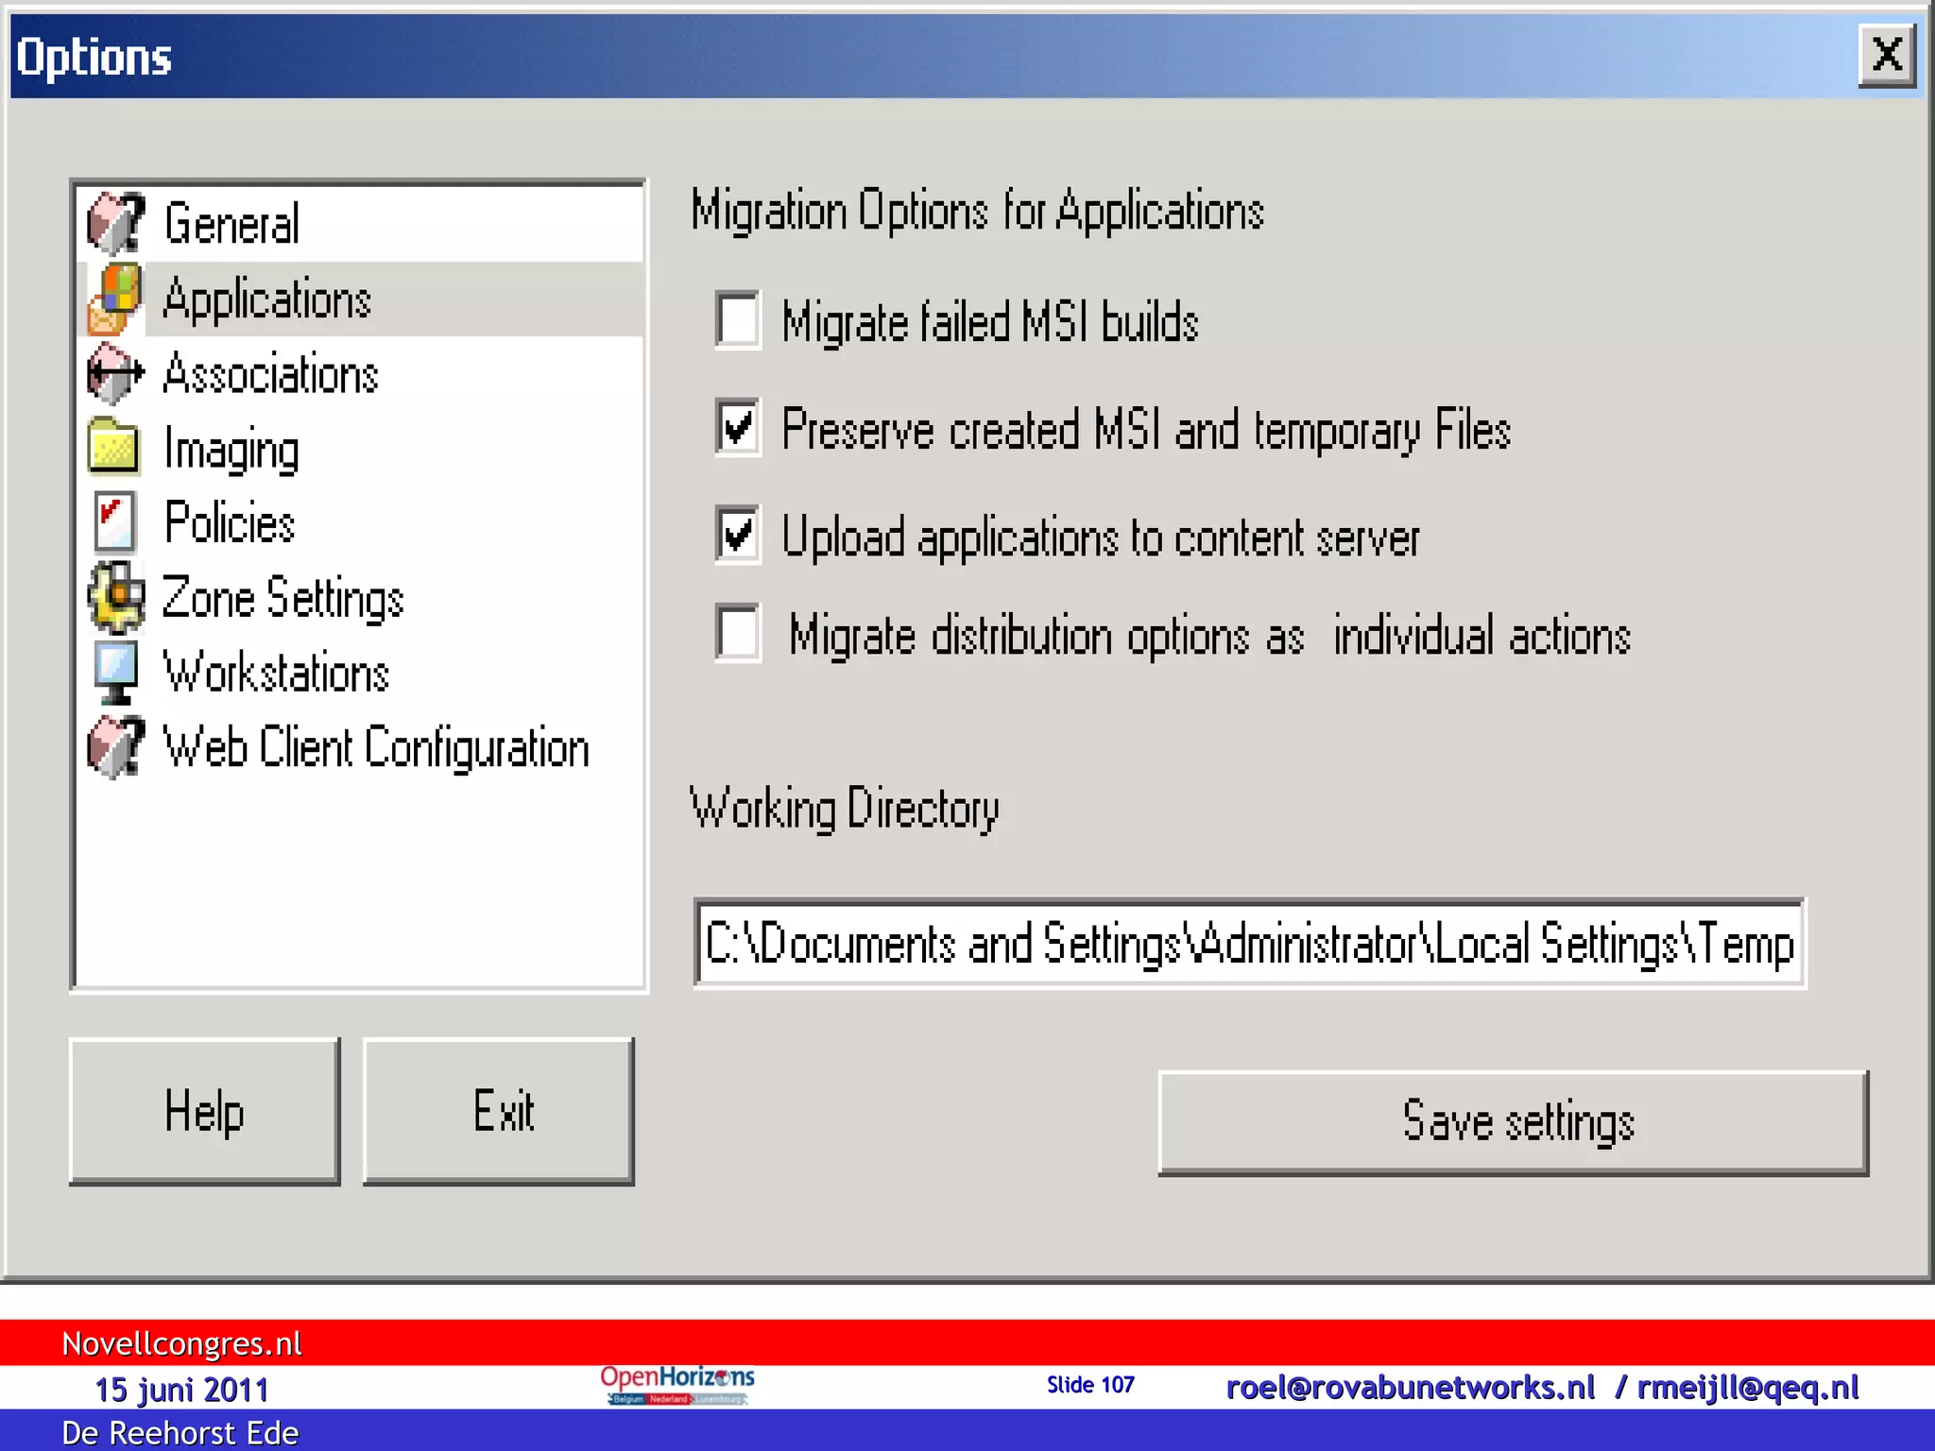Click the De Reehorst Ede footer text

tap(180, 1433)
